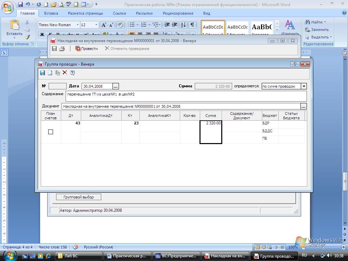Screen dimensions: 348x261
Task: Expand Найти dropdown arrow in Редактирование
Action: click(325, 22)
